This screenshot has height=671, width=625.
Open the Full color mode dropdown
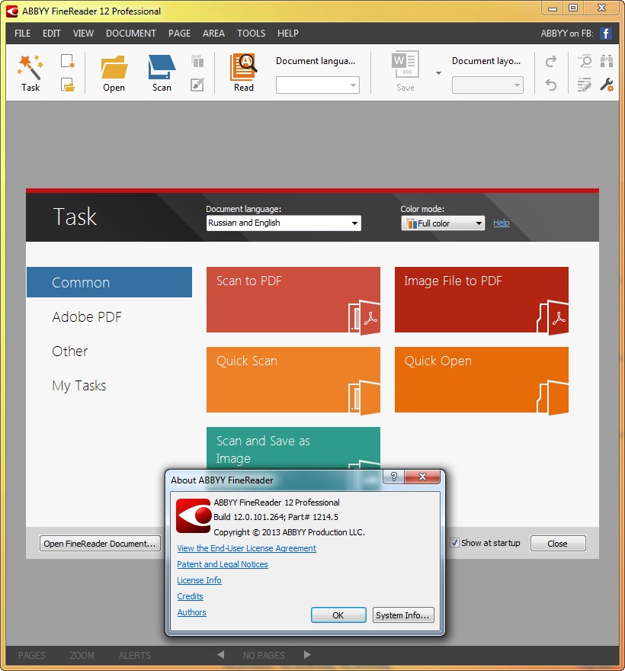(443, 223)
